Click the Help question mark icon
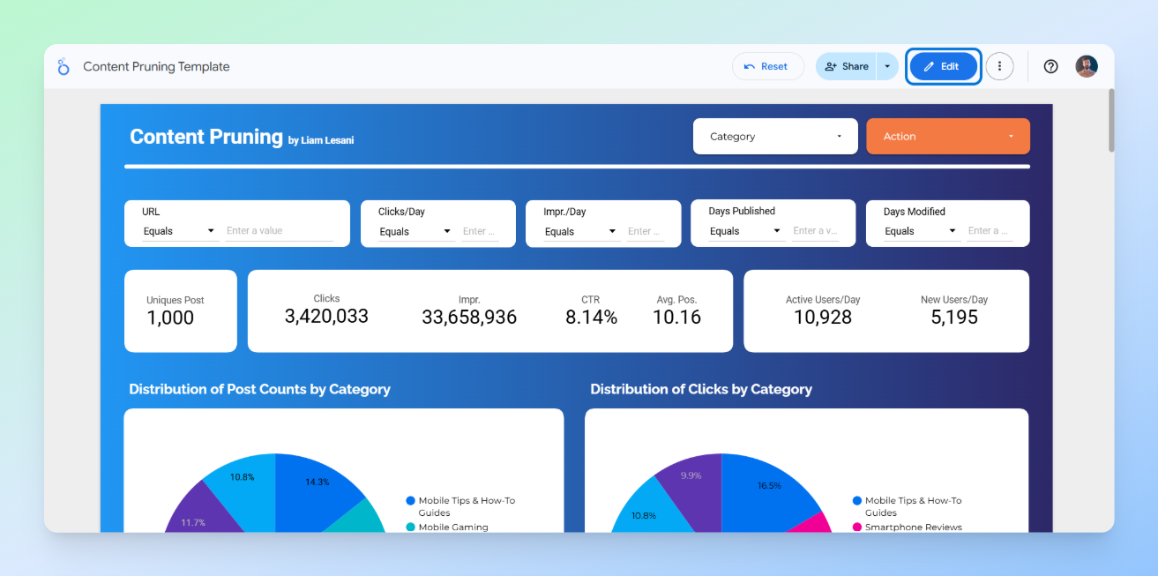1158x576 pixels. click(1050, 66)
